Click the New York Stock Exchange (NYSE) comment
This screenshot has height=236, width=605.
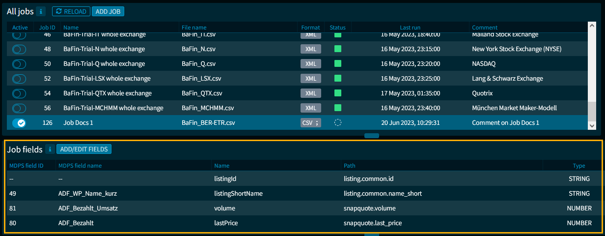[517, 49]
